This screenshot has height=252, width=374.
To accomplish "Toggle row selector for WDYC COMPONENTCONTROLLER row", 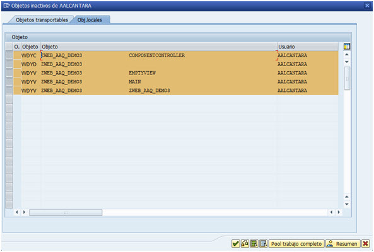I will pos(9,55).
